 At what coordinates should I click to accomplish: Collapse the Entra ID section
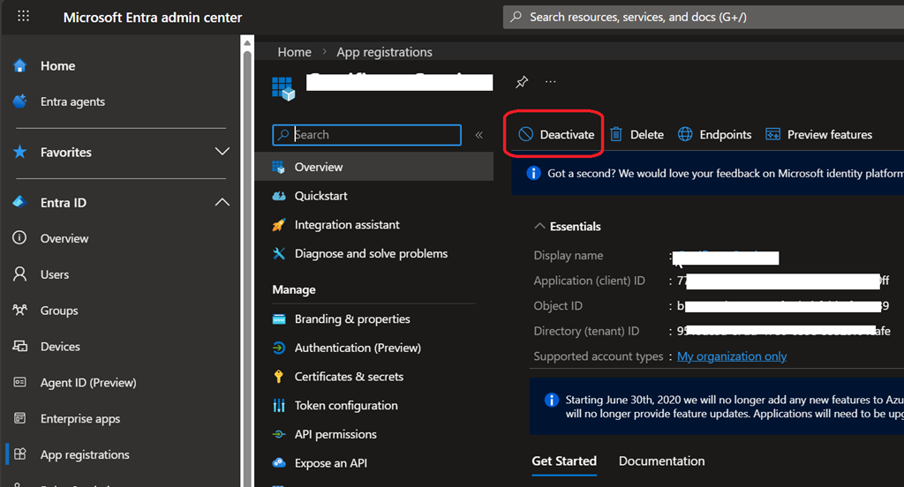pyautogui.click(x=222, y=203)
